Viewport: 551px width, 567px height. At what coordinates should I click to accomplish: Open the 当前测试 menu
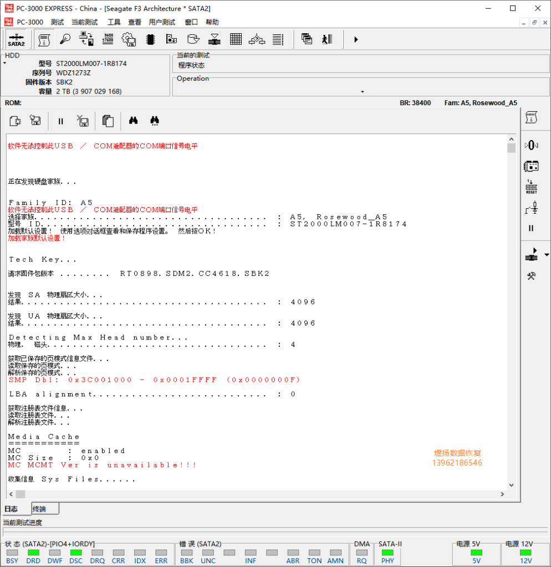pos(84,22)
